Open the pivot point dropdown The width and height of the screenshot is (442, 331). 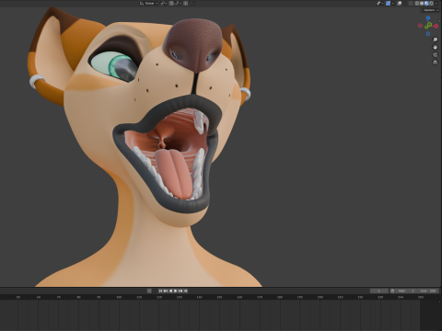coord(164,3)
